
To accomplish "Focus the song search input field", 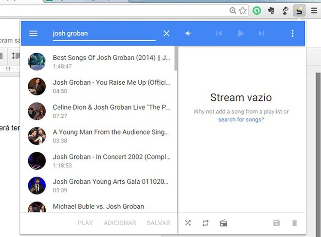I will [x=104, y=33].
